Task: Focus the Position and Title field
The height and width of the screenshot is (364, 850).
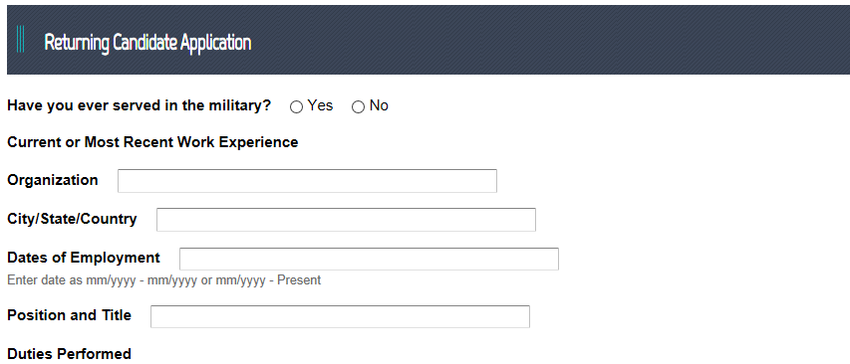Action: [340, 316]
